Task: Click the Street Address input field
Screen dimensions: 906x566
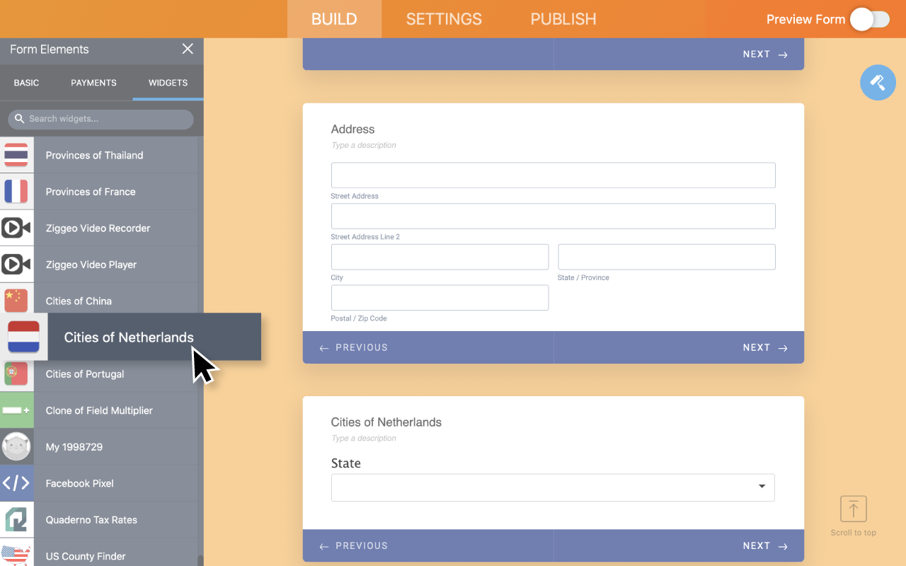Action: click(553, 175)
